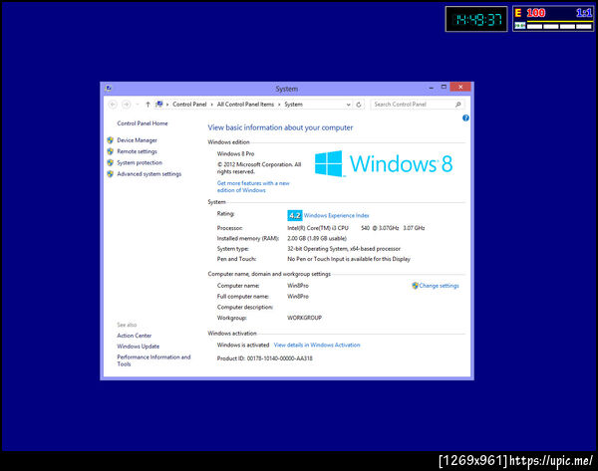Open recent locations dropdown arrow
The height and width of the screenshot is (471, 598).
pyautogui.click(x=138, y=104)
